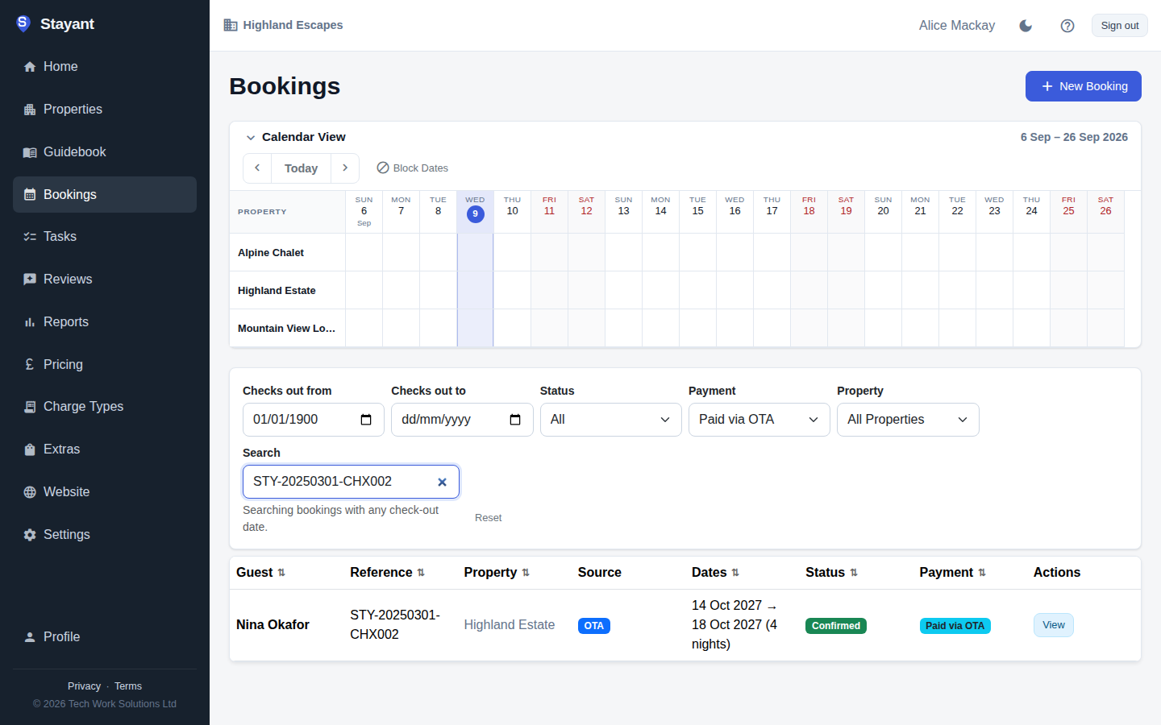This screenshot has height=725, width=1161.
Task: Reset the booking filters
Action: tap(488, 518)
